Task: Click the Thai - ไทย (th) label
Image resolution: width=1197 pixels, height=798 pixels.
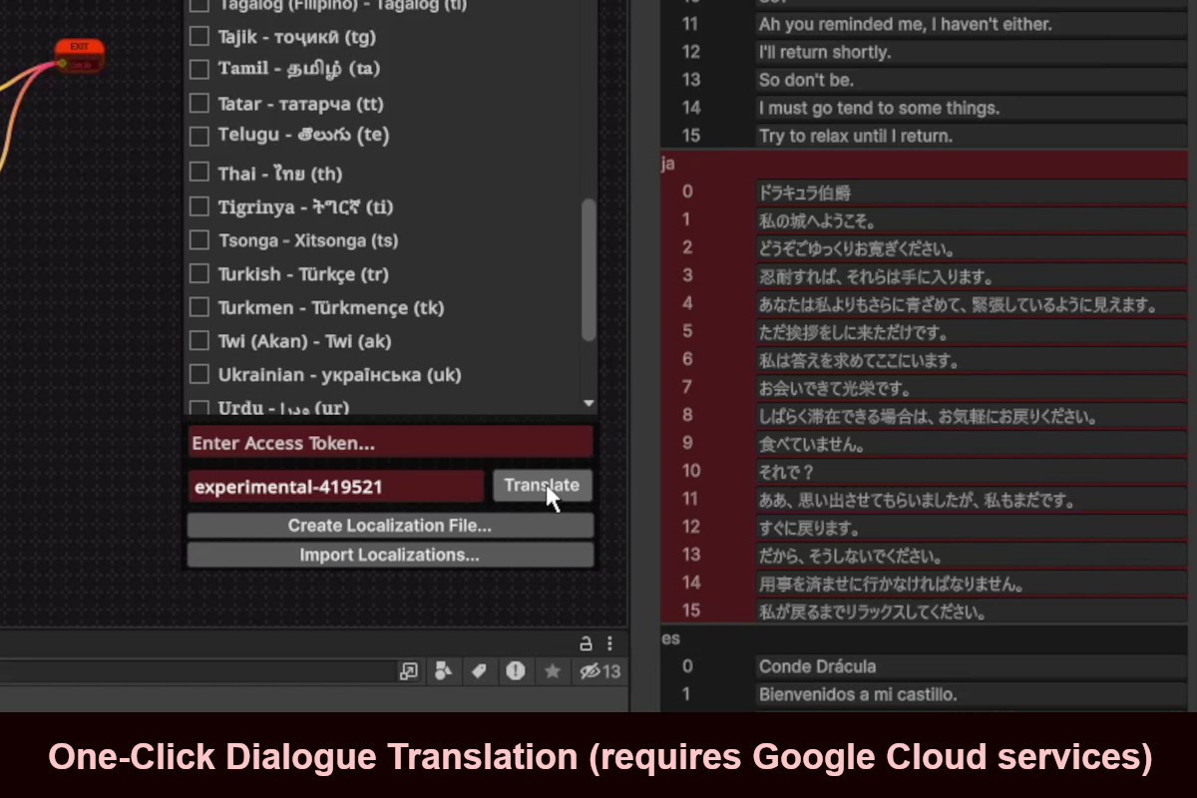Action: [280, 174]
